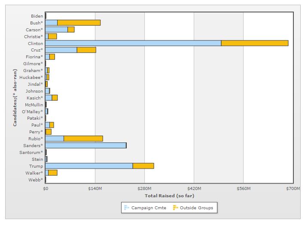This screenshot has height=226, width=308.
Task: Click Clinton's yellow outside groups bar
Action: point(255,43)
